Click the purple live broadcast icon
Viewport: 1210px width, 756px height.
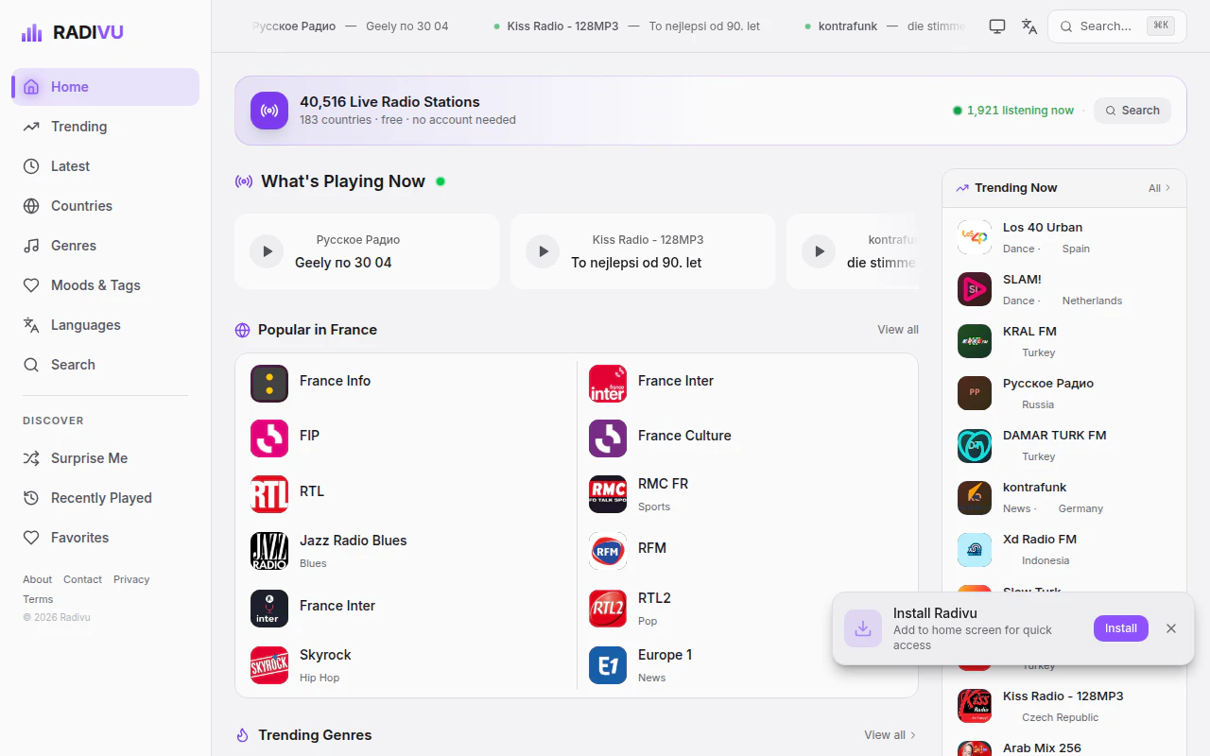click(x=269, y=111)
